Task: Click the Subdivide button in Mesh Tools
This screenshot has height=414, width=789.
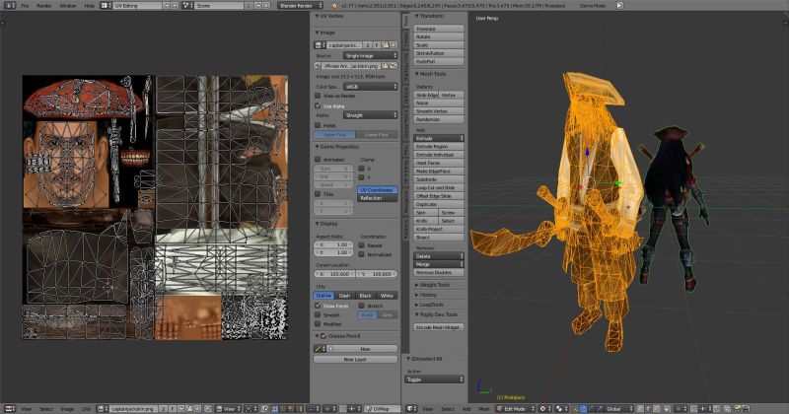Action: [x=438, y=179]
